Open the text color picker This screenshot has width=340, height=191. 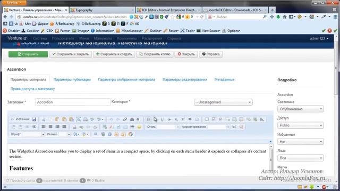[76, 134]
